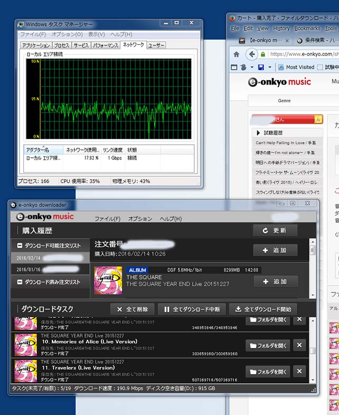Open the downloader ファイル(F) menu
The width and height of the screenshot is (339, 415).
[107, 219]
